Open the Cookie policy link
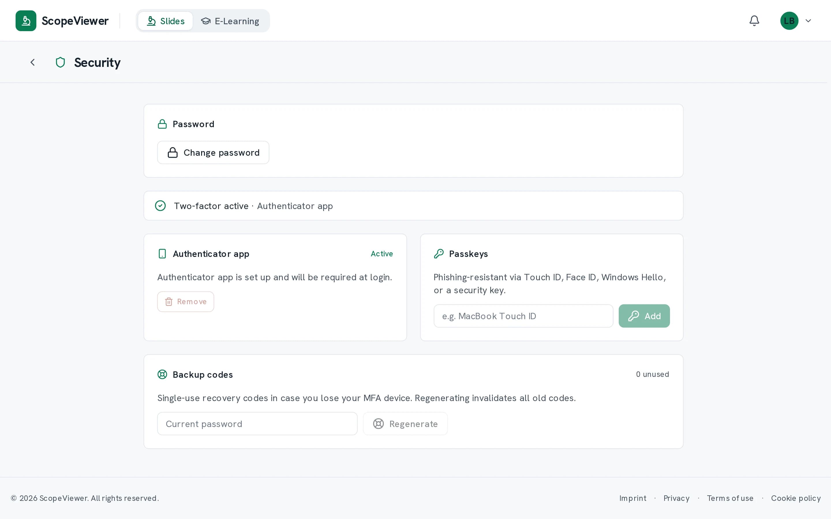This screenshot has width=831, height=519. (796, 498)
